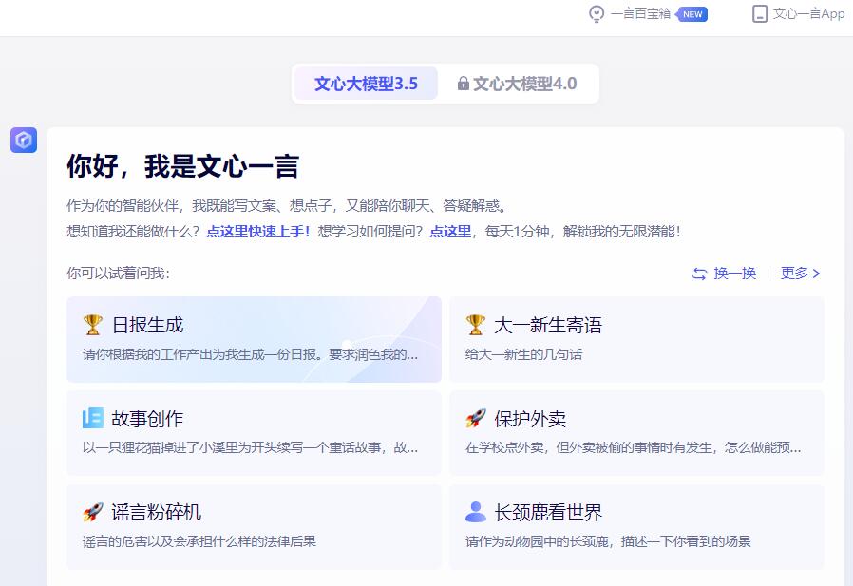The width and height of the screenshot is (853, 586).
Task: Click the person icon of 长颈鹿看世界
Action: pos(476,512)
